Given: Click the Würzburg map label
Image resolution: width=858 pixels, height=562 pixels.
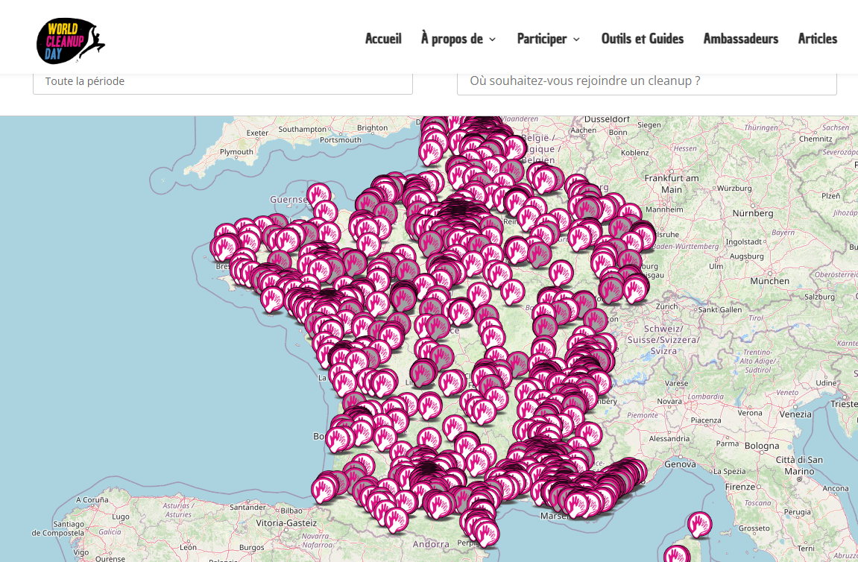Looking at the screenshot, I should [734, 189].
